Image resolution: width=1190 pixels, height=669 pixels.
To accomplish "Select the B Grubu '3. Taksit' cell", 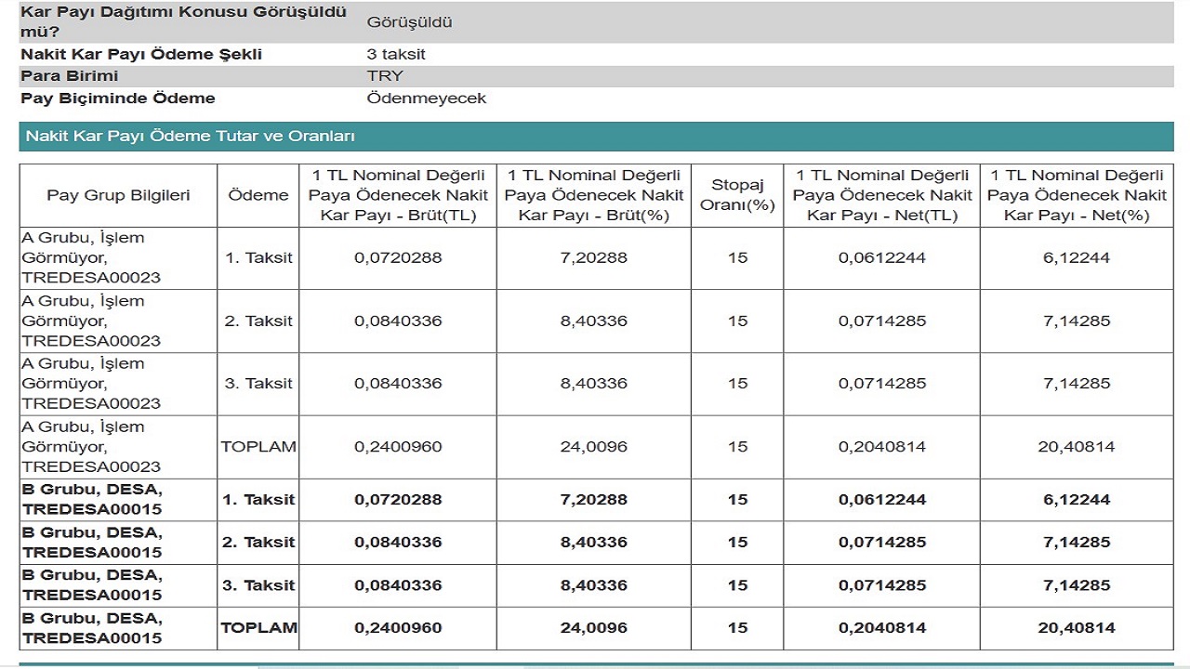I will [x=258, y=585].
